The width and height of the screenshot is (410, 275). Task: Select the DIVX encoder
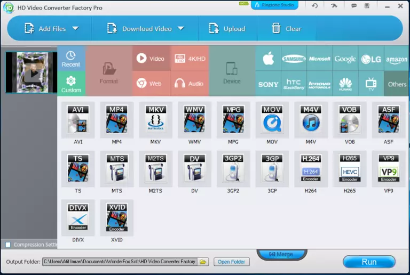click(x=78, y=218)
